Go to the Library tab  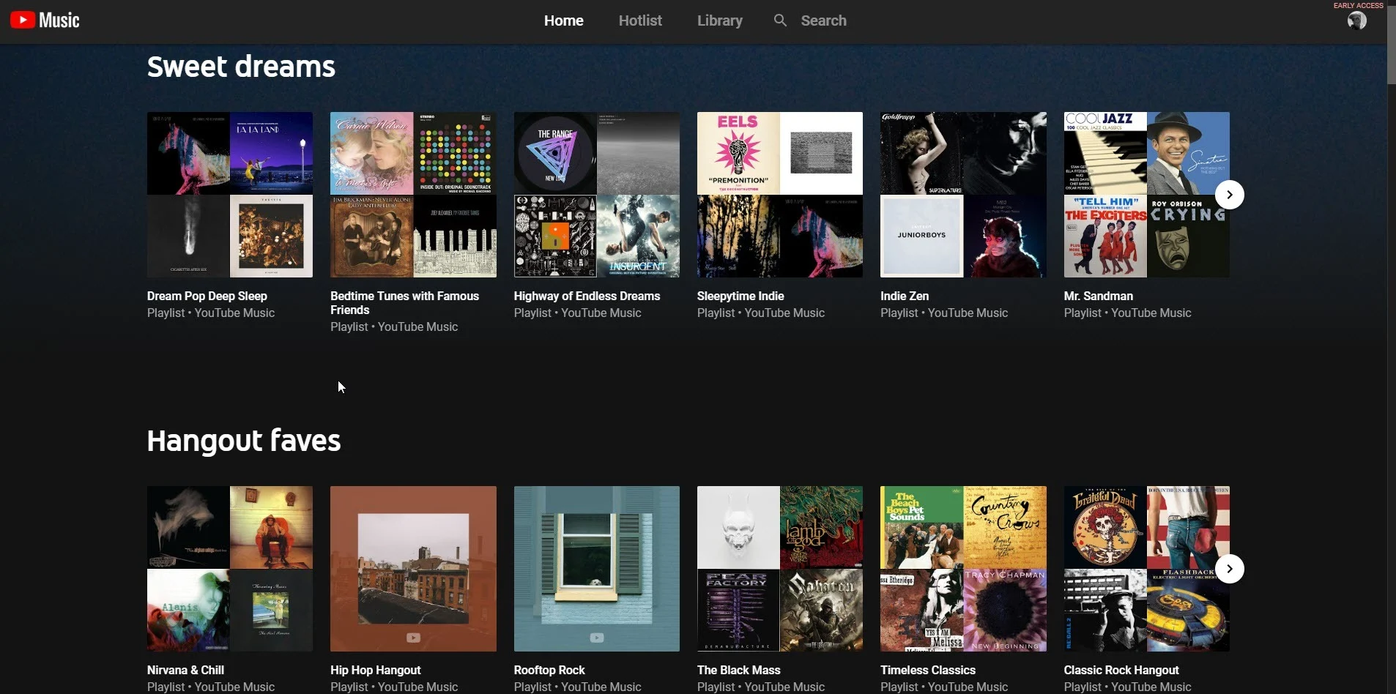click(x=719, y=20)
